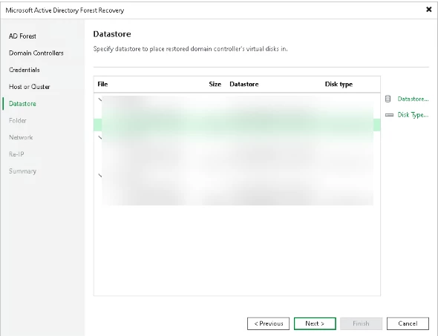
Task: Go to the Domain Controllers step
Action: (36, 53)
